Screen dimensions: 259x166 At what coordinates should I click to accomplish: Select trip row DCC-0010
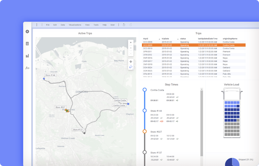[x=194, y=48]
